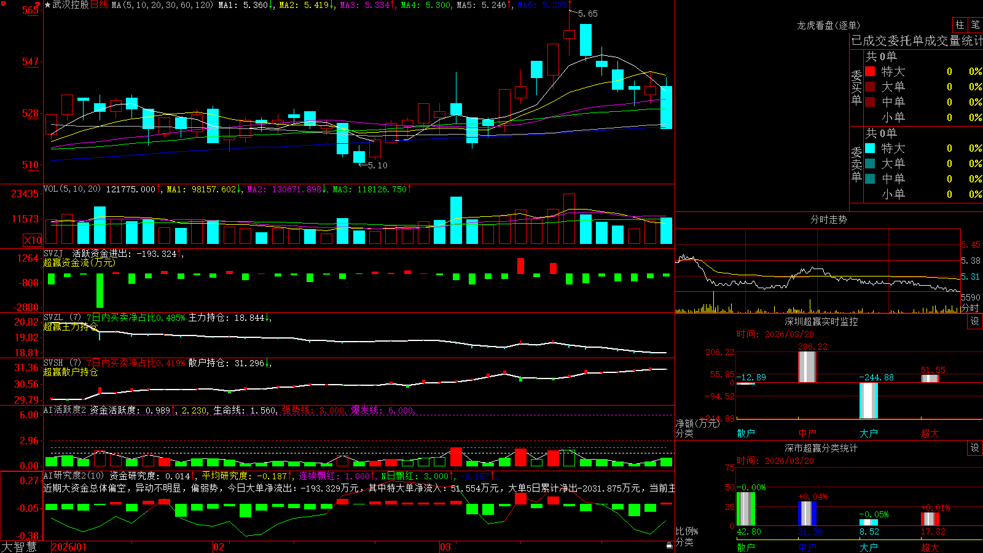Toggle the 柱 bar display mode
983x553 pixels.
pos(960,25)
